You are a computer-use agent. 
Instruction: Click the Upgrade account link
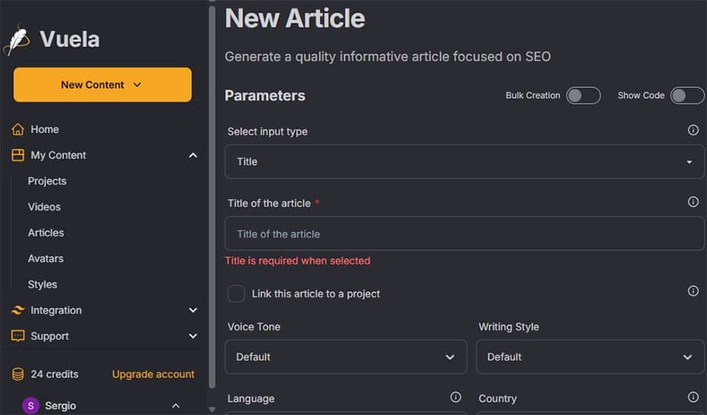tap(153, 374)
